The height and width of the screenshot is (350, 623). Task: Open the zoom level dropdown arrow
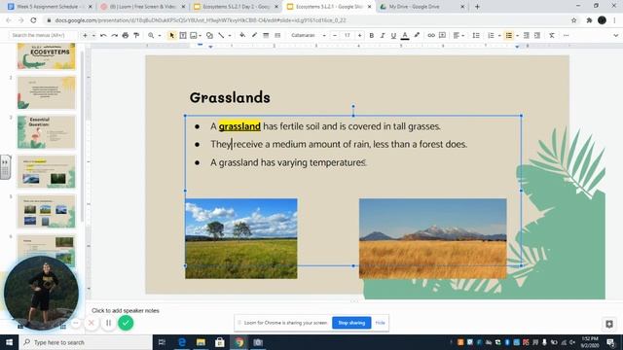point(160,35)
